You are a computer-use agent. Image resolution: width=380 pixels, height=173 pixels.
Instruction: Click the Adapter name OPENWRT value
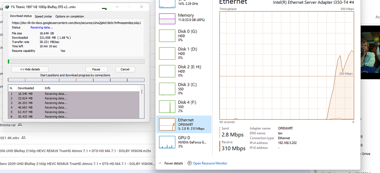[x=286, y=128]
